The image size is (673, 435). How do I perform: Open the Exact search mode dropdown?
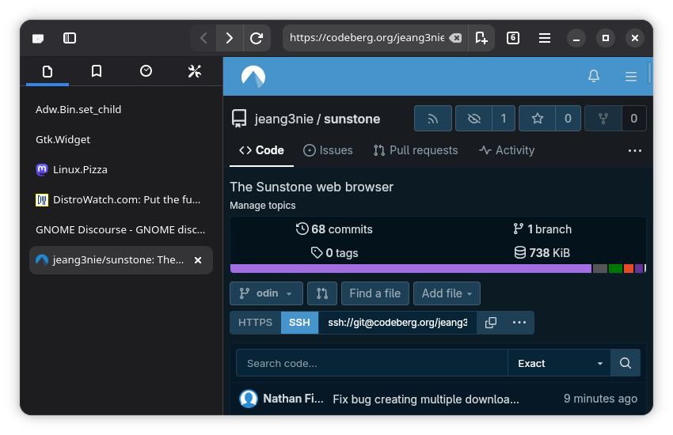(559, 363)
